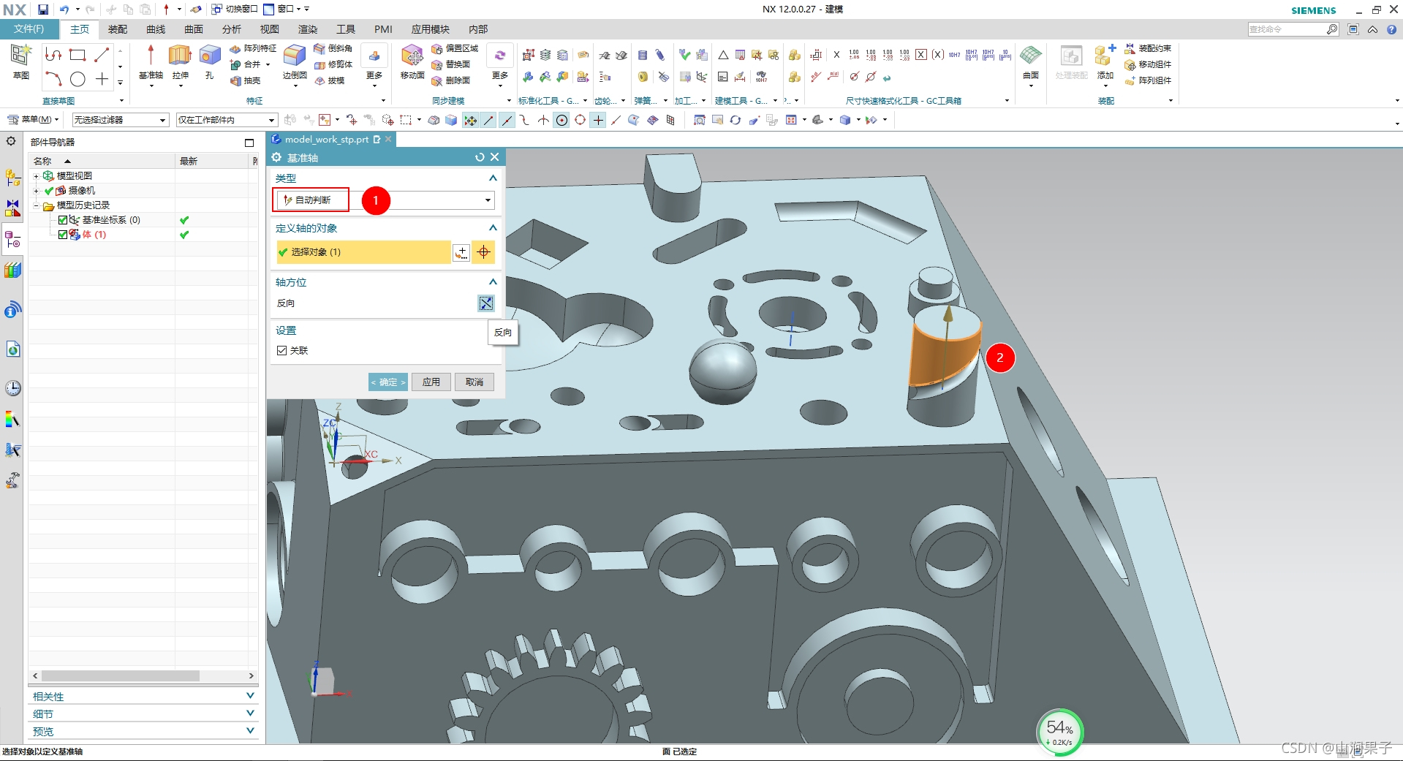Screen dimensions: 1403x761
Task: Select the rectangle sketch tool
Action: point(77,55)
